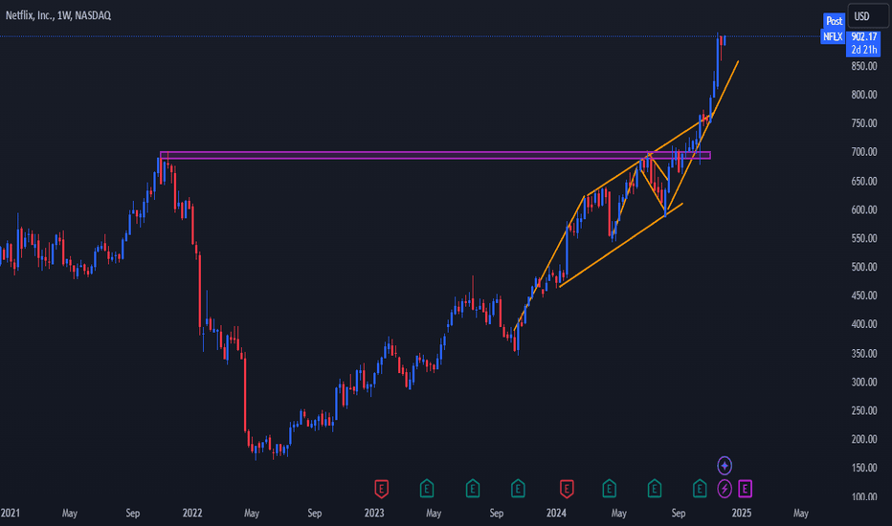892x526 pixels.
Task: Click the Netflix, Inc., 1W, NASDAQ title
Action: tap(58, 15)
